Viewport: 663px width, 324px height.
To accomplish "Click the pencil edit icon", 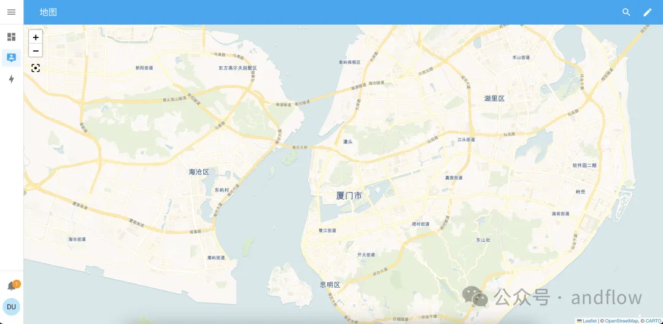I will pos(648,12).
